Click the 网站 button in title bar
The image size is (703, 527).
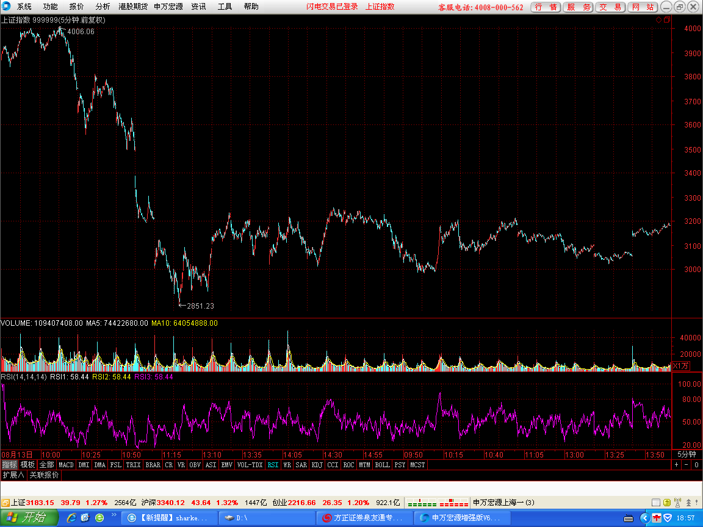pos(643,7)
